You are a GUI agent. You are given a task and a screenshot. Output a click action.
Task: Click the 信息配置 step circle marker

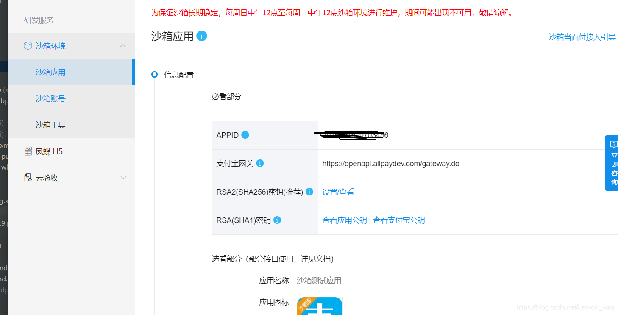pos(155,75)
